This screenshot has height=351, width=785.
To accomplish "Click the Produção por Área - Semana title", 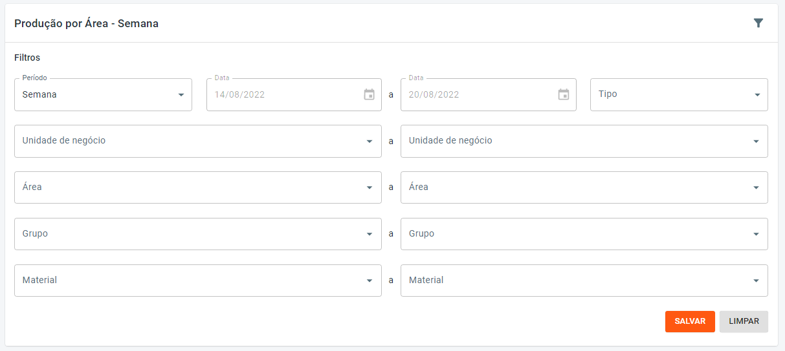I will 86,23.
